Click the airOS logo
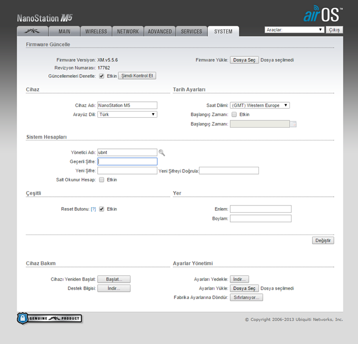This screenshot has width=358, height=344. (x=323, y=14)
